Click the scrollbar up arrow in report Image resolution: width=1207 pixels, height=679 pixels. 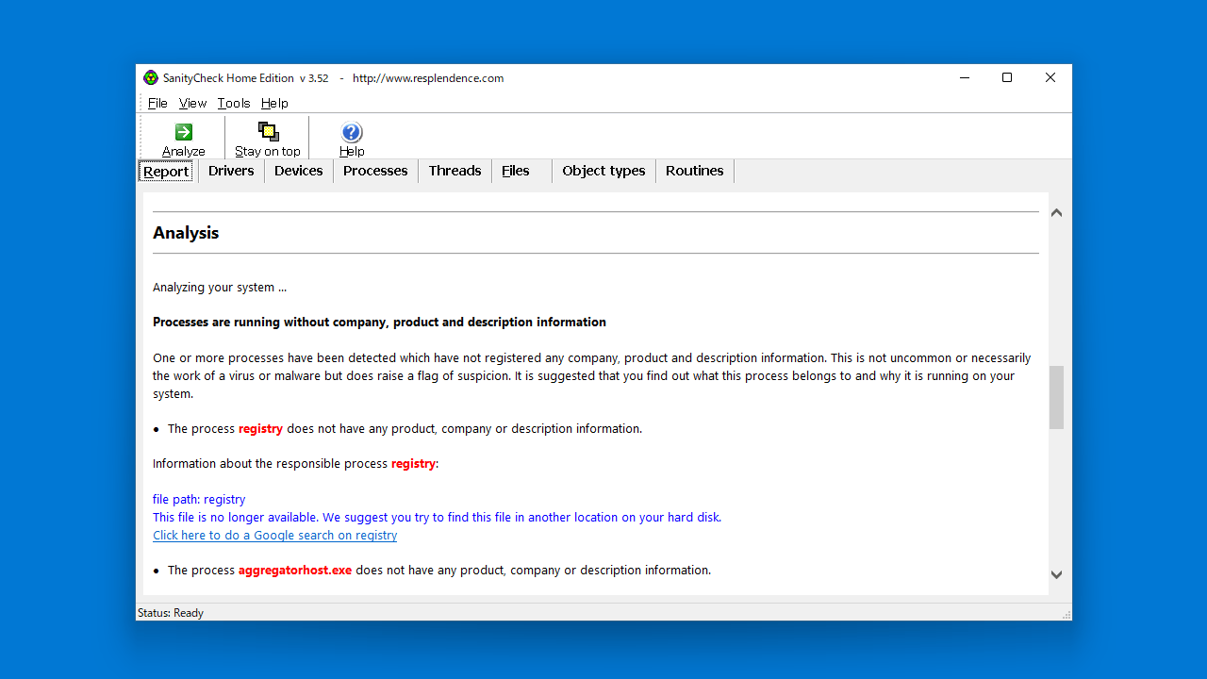(1056, 212)
